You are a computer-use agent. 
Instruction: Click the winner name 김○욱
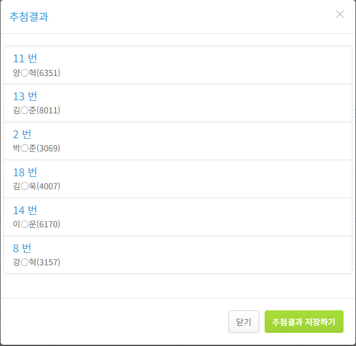point(24,186)
